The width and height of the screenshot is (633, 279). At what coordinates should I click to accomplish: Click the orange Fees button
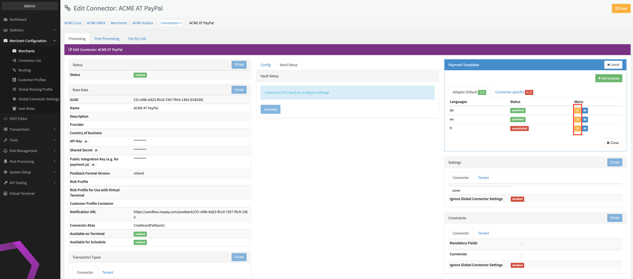pos(621,8)
